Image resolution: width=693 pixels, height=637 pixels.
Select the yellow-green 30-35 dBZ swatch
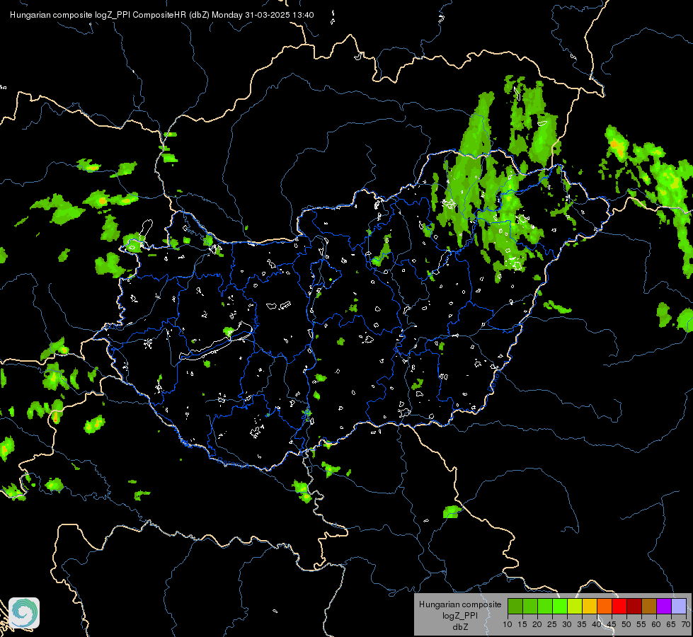click(x=575, y=607)
